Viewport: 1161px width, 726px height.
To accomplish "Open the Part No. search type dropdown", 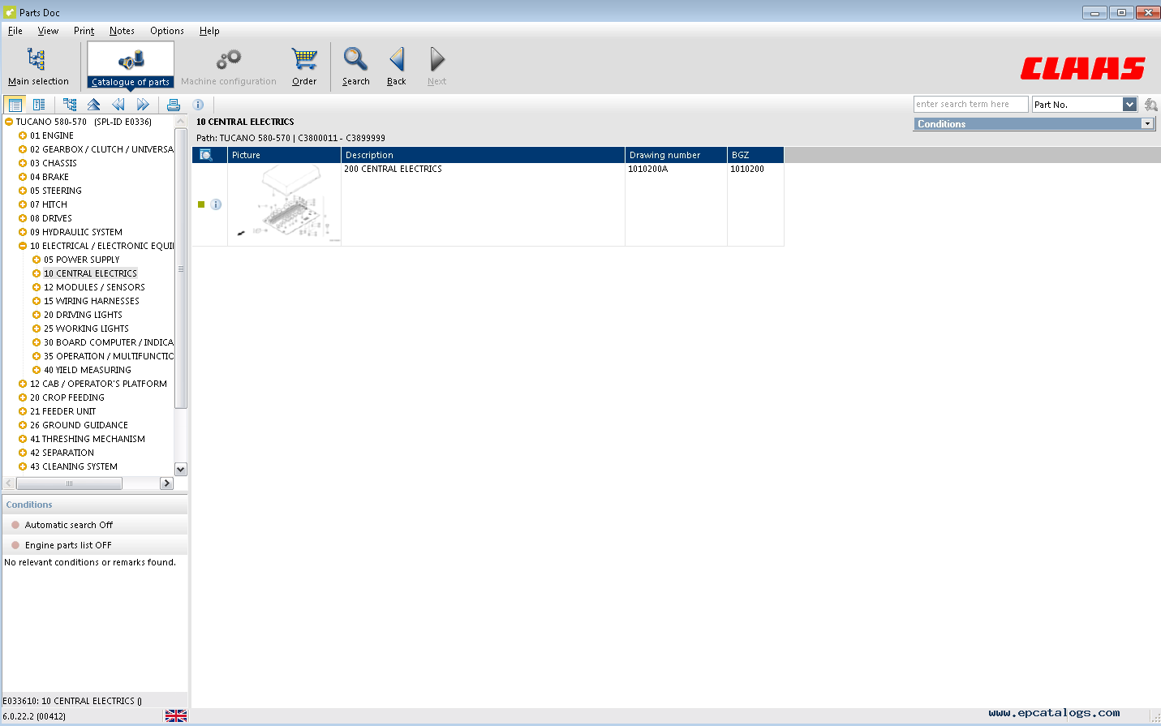I will pos(1129,105).
